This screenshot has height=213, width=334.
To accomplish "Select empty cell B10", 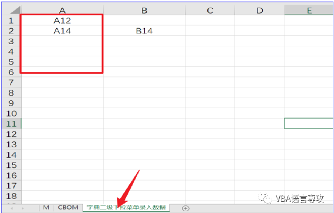I will [144, 113].
